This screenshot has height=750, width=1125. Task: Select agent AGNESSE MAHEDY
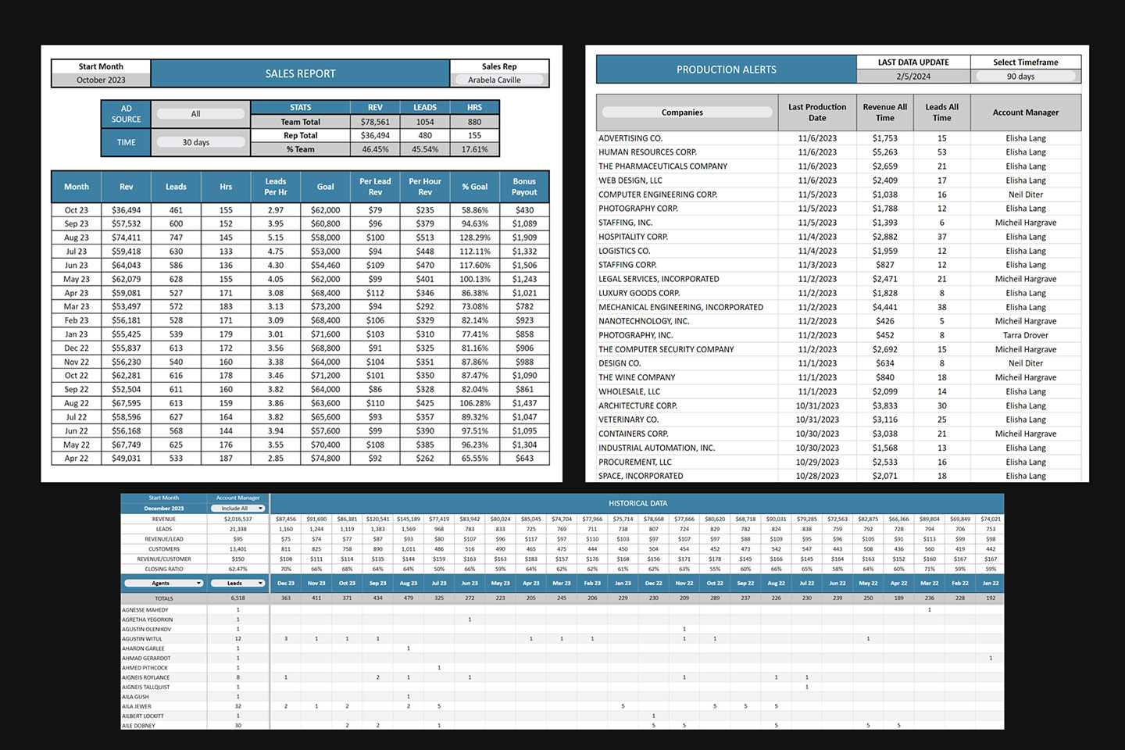[145, 610]
